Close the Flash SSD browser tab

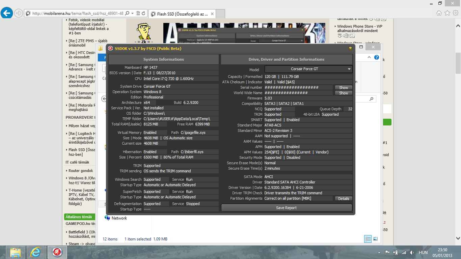(212, 14)
